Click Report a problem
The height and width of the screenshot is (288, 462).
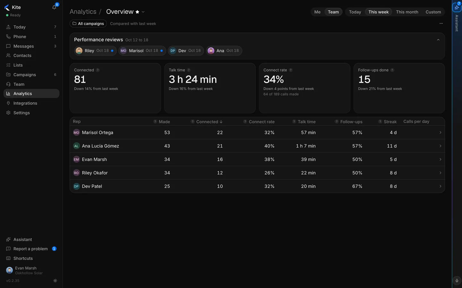point(31,249)
